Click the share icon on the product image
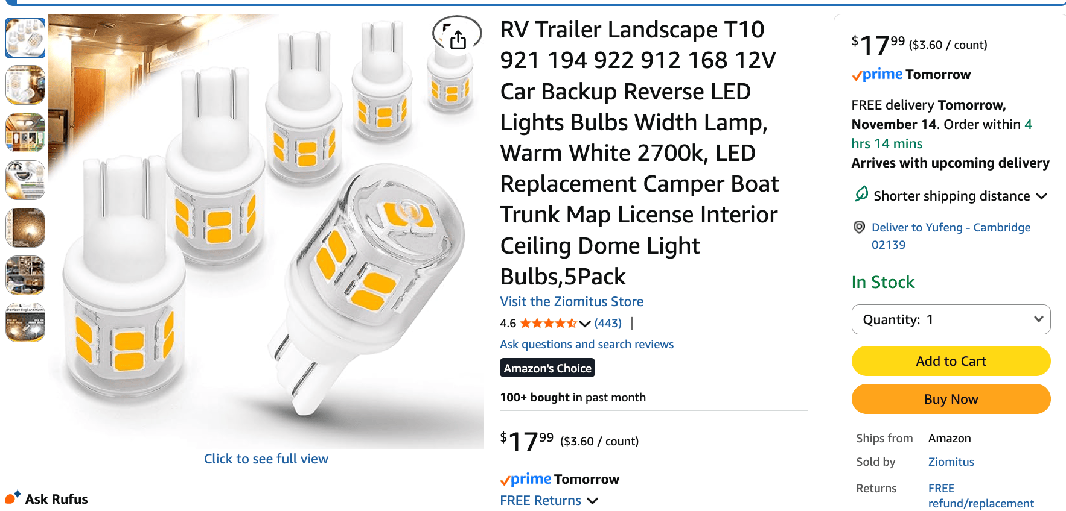The width and height of the screenshot is (1066, 511). click(x=458, y=38)
